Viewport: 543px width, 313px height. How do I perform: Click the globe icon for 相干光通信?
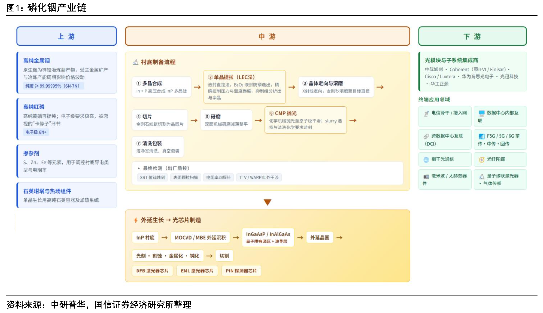(x=426, y=159)
